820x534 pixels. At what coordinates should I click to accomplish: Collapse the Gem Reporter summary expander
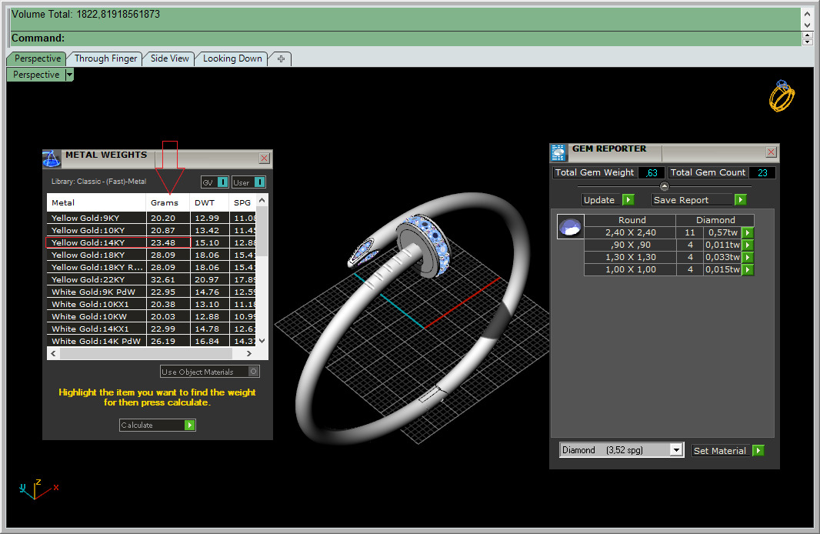(x=664, y=186)
